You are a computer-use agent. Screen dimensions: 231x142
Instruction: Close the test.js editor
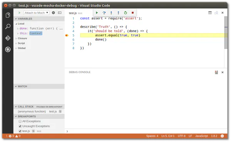pyautogui.click(x=223, y=13)
